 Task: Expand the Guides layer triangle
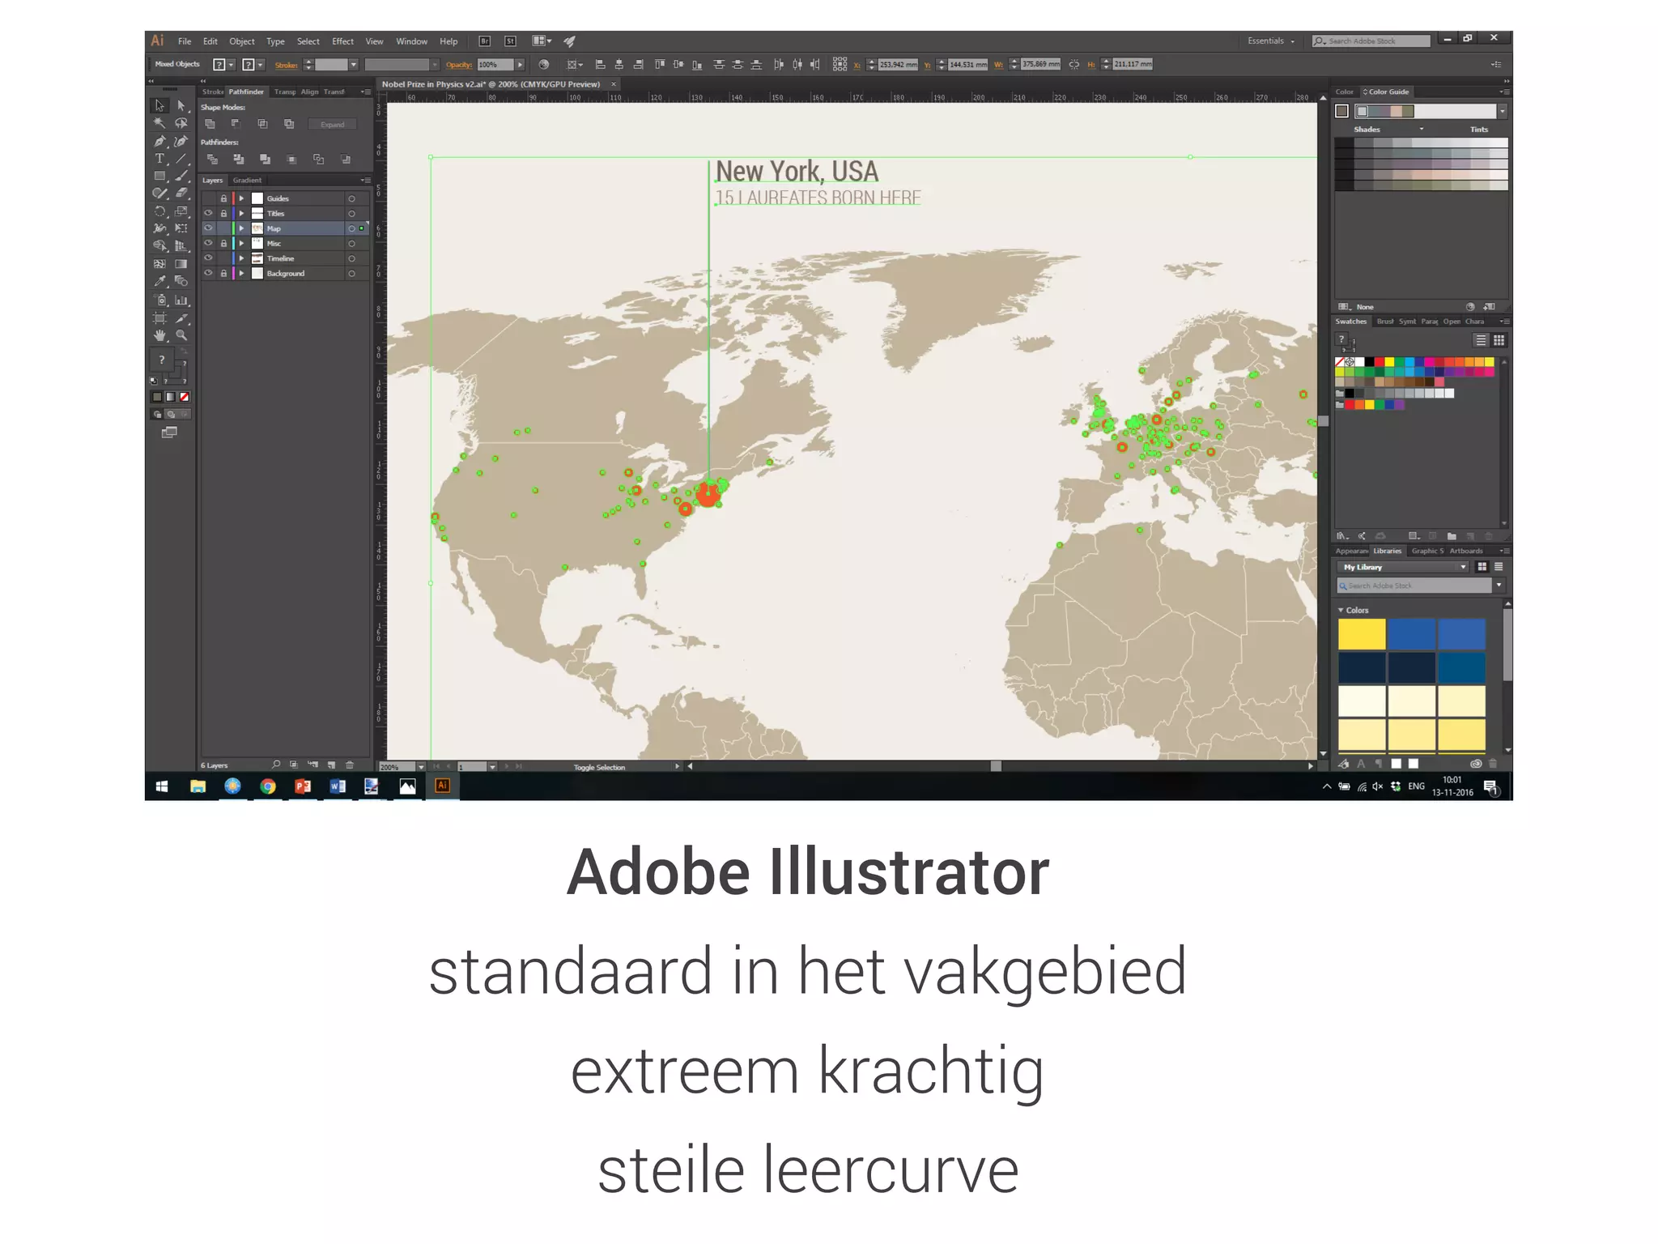coord(241,198)
